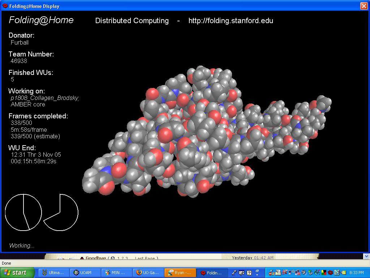370x278 pixels.
Task: Click the collagen molecule 3D rendering
Action: coord(207,131)
